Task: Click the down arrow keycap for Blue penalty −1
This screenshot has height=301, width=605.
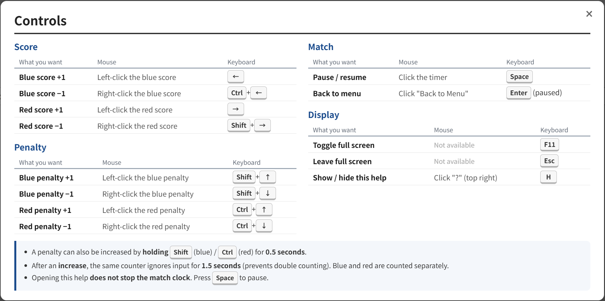Action: click(268, 193)
